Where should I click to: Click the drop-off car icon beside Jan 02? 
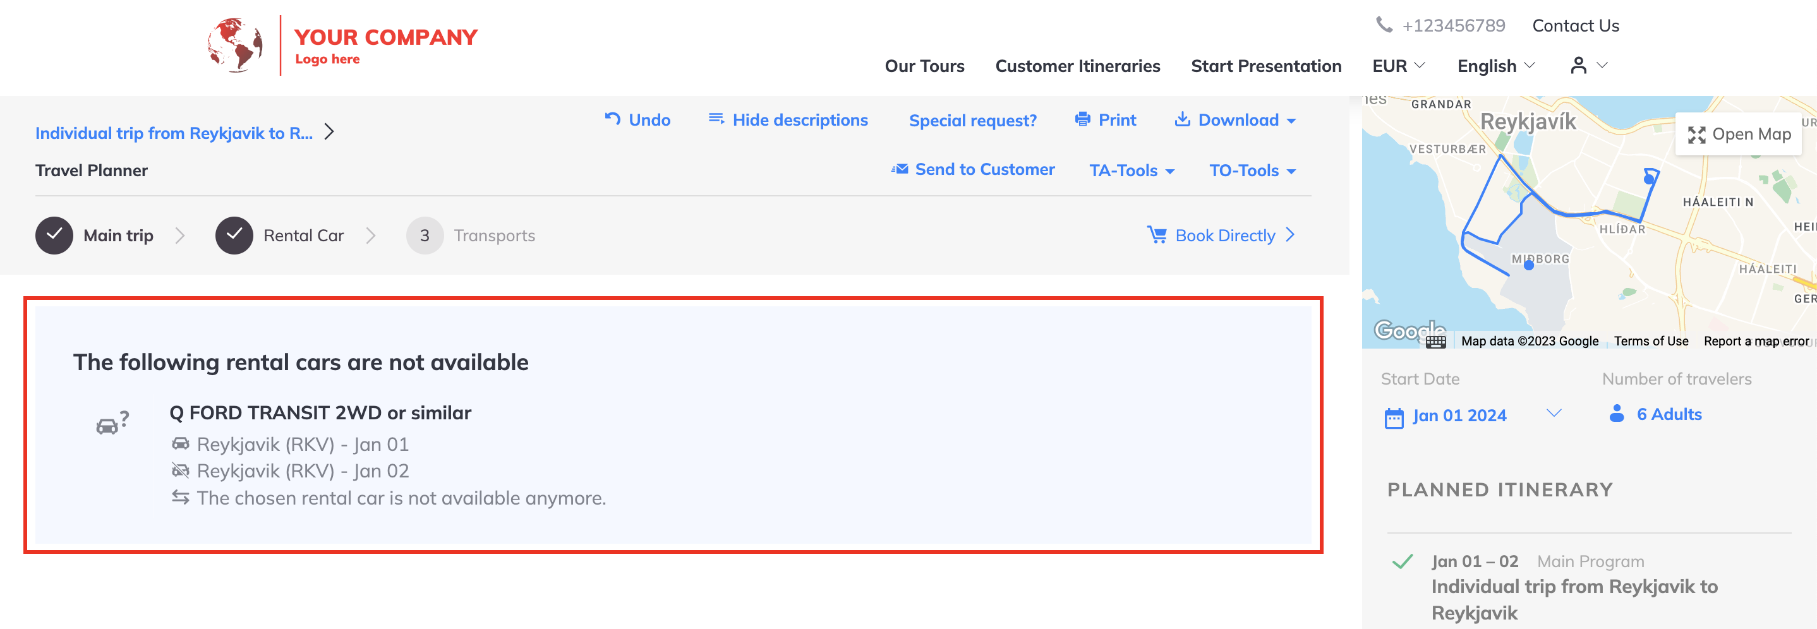pyautogui.click(x=181, y=470)
